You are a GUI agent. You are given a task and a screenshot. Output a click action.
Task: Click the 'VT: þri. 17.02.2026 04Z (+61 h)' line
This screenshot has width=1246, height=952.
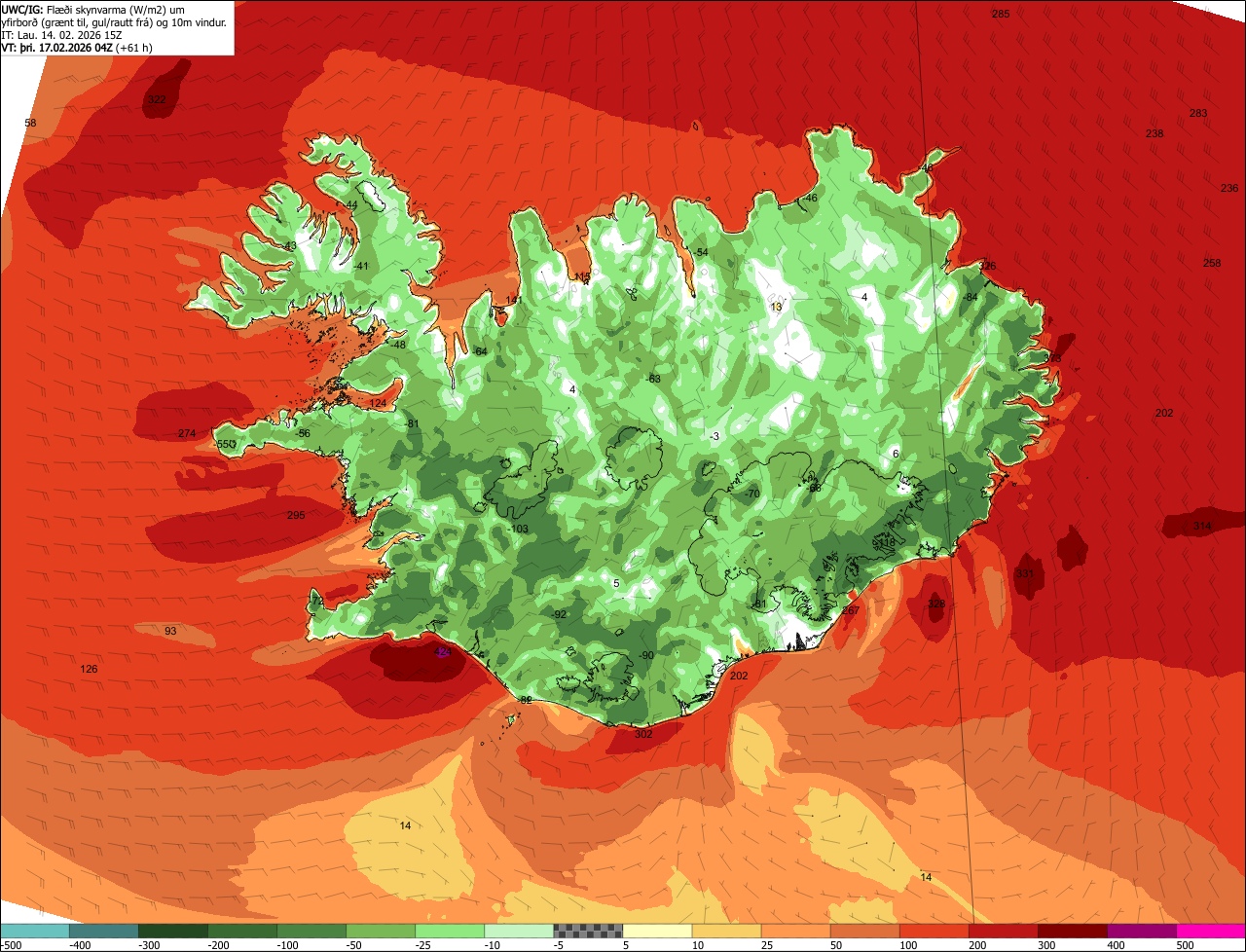pos(75,48)
